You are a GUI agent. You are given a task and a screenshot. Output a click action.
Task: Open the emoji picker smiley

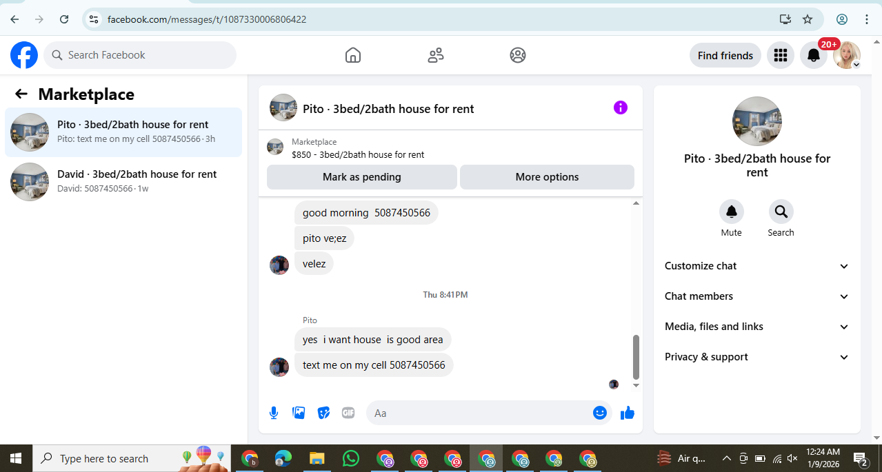pos(600,413)
